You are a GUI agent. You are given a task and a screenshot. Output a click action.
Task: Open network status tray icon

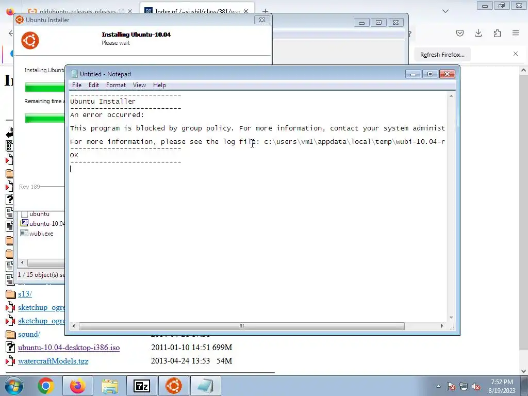coord(464,387)
